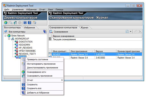Open the Язык menu
The height and width of the screenshot is (98, 146).
coord(50,10)
